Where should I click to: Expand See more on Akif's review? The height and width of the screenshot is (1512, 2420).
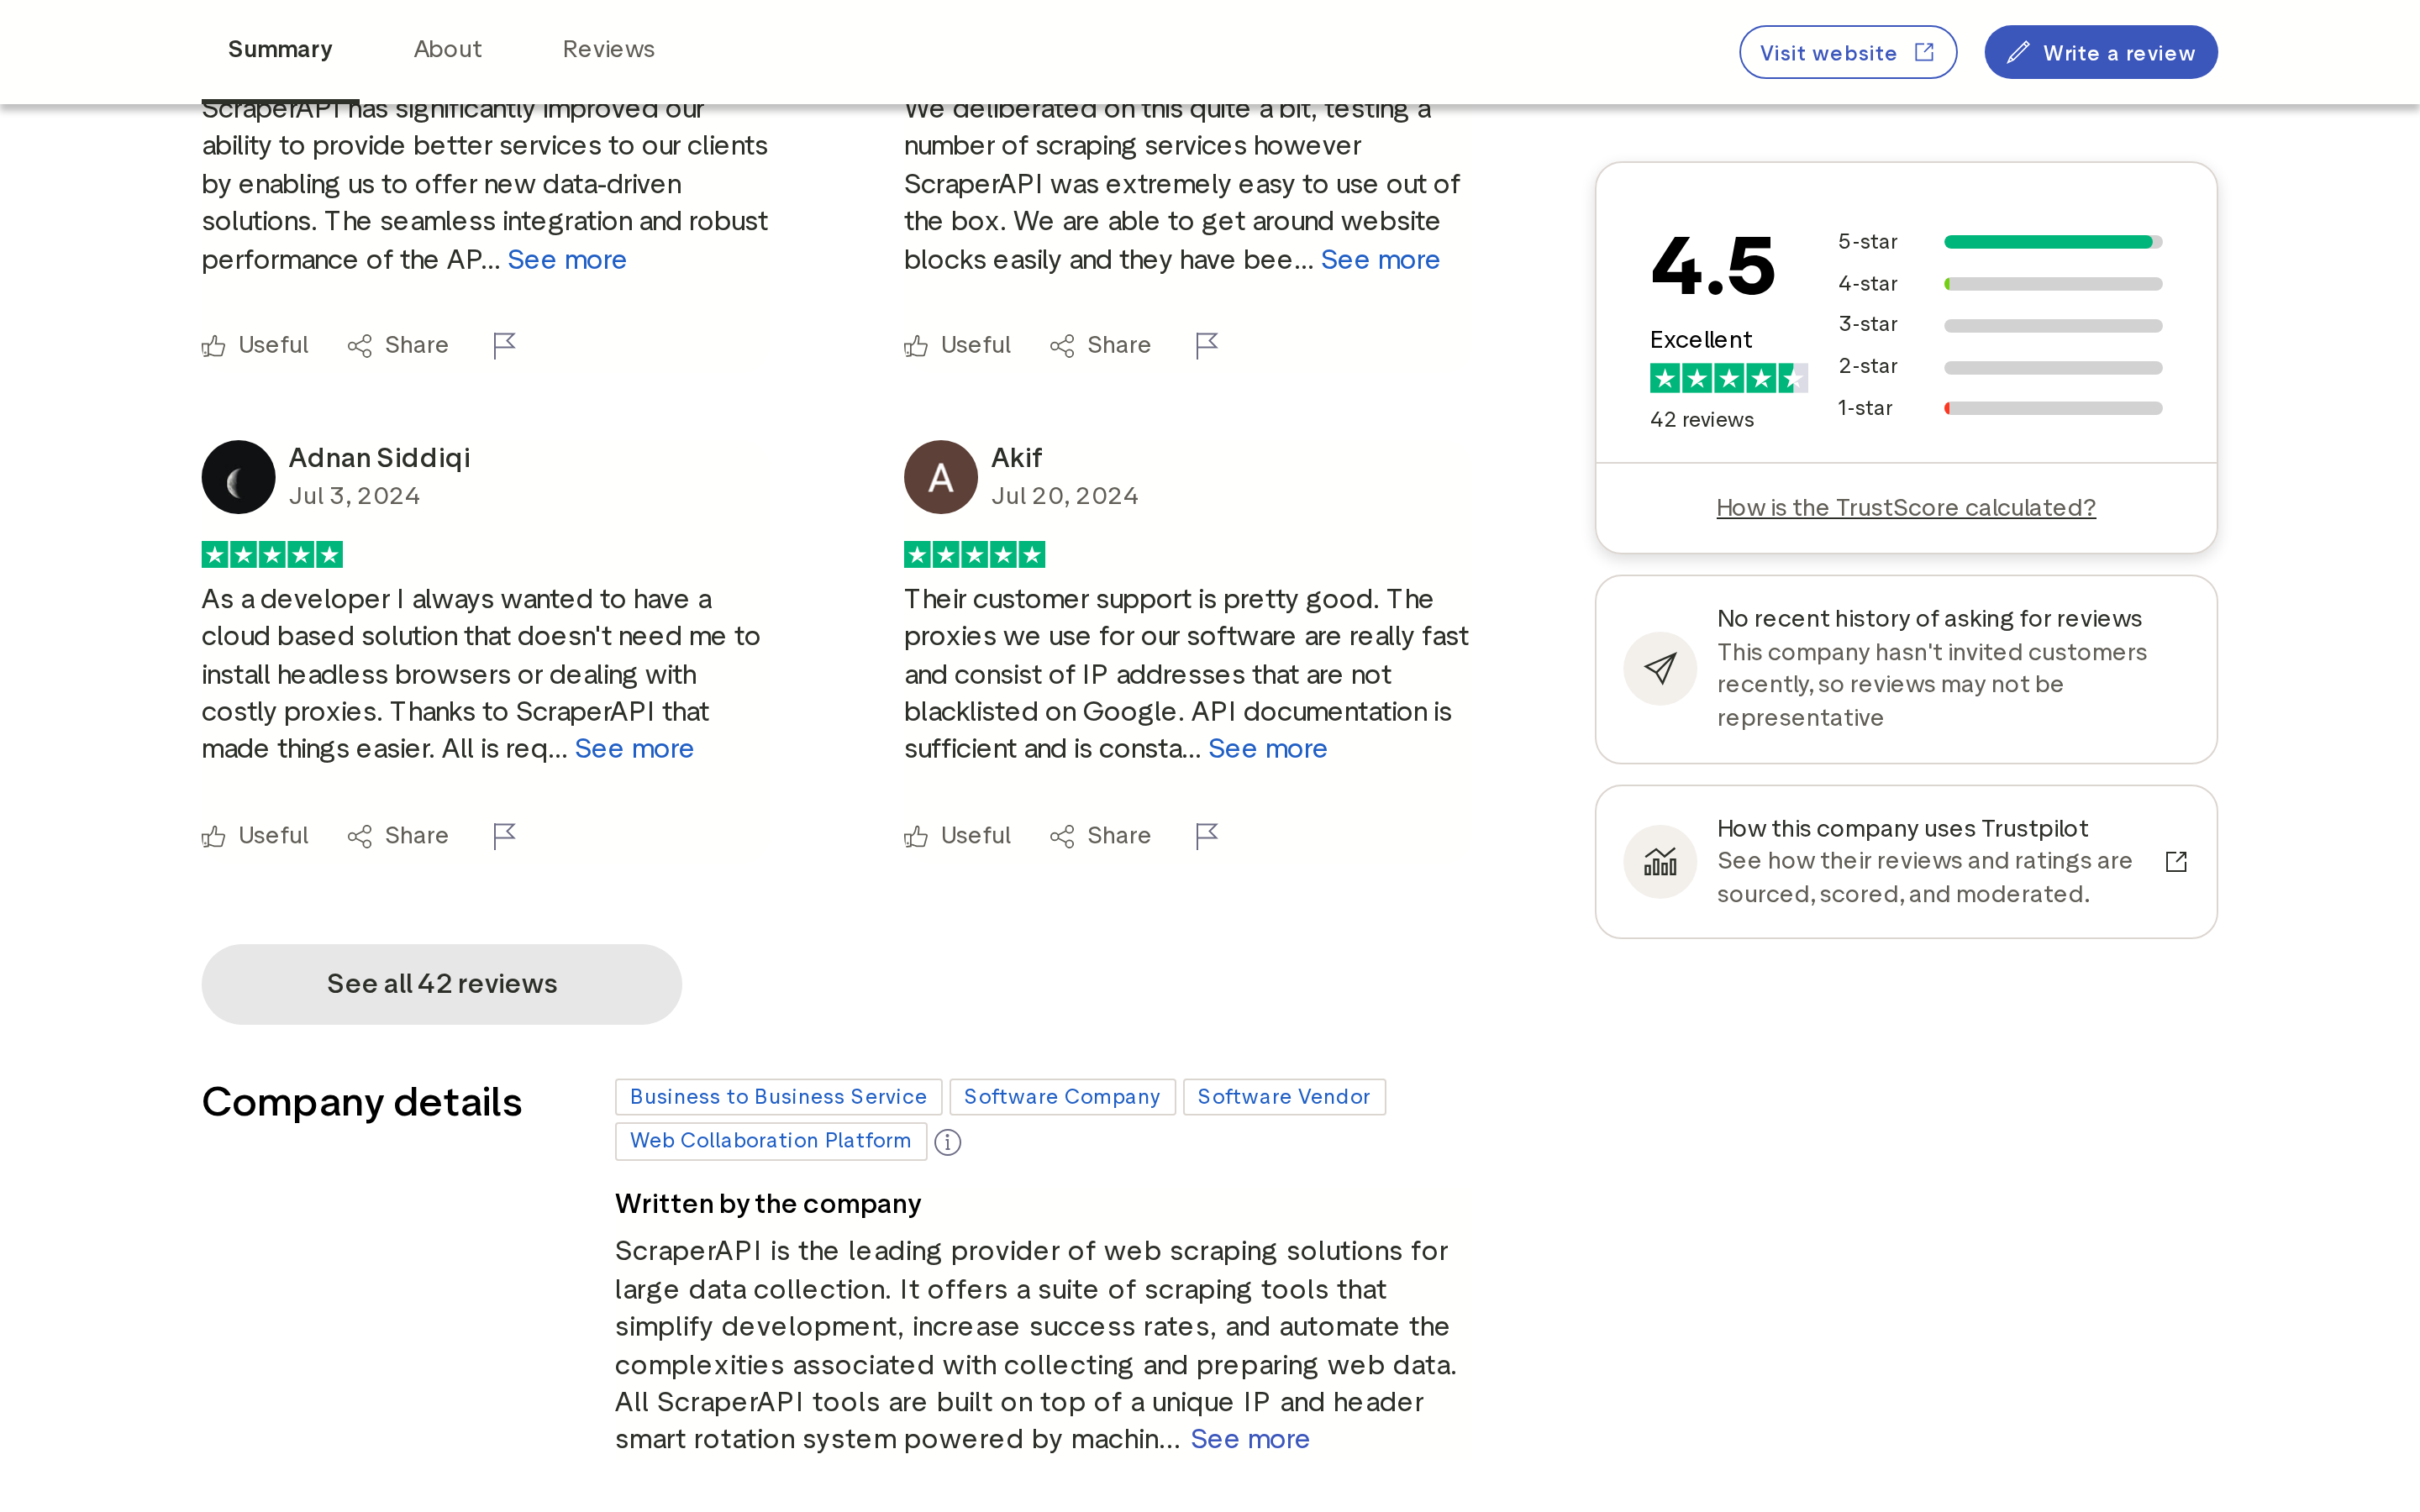point(1267,748)
